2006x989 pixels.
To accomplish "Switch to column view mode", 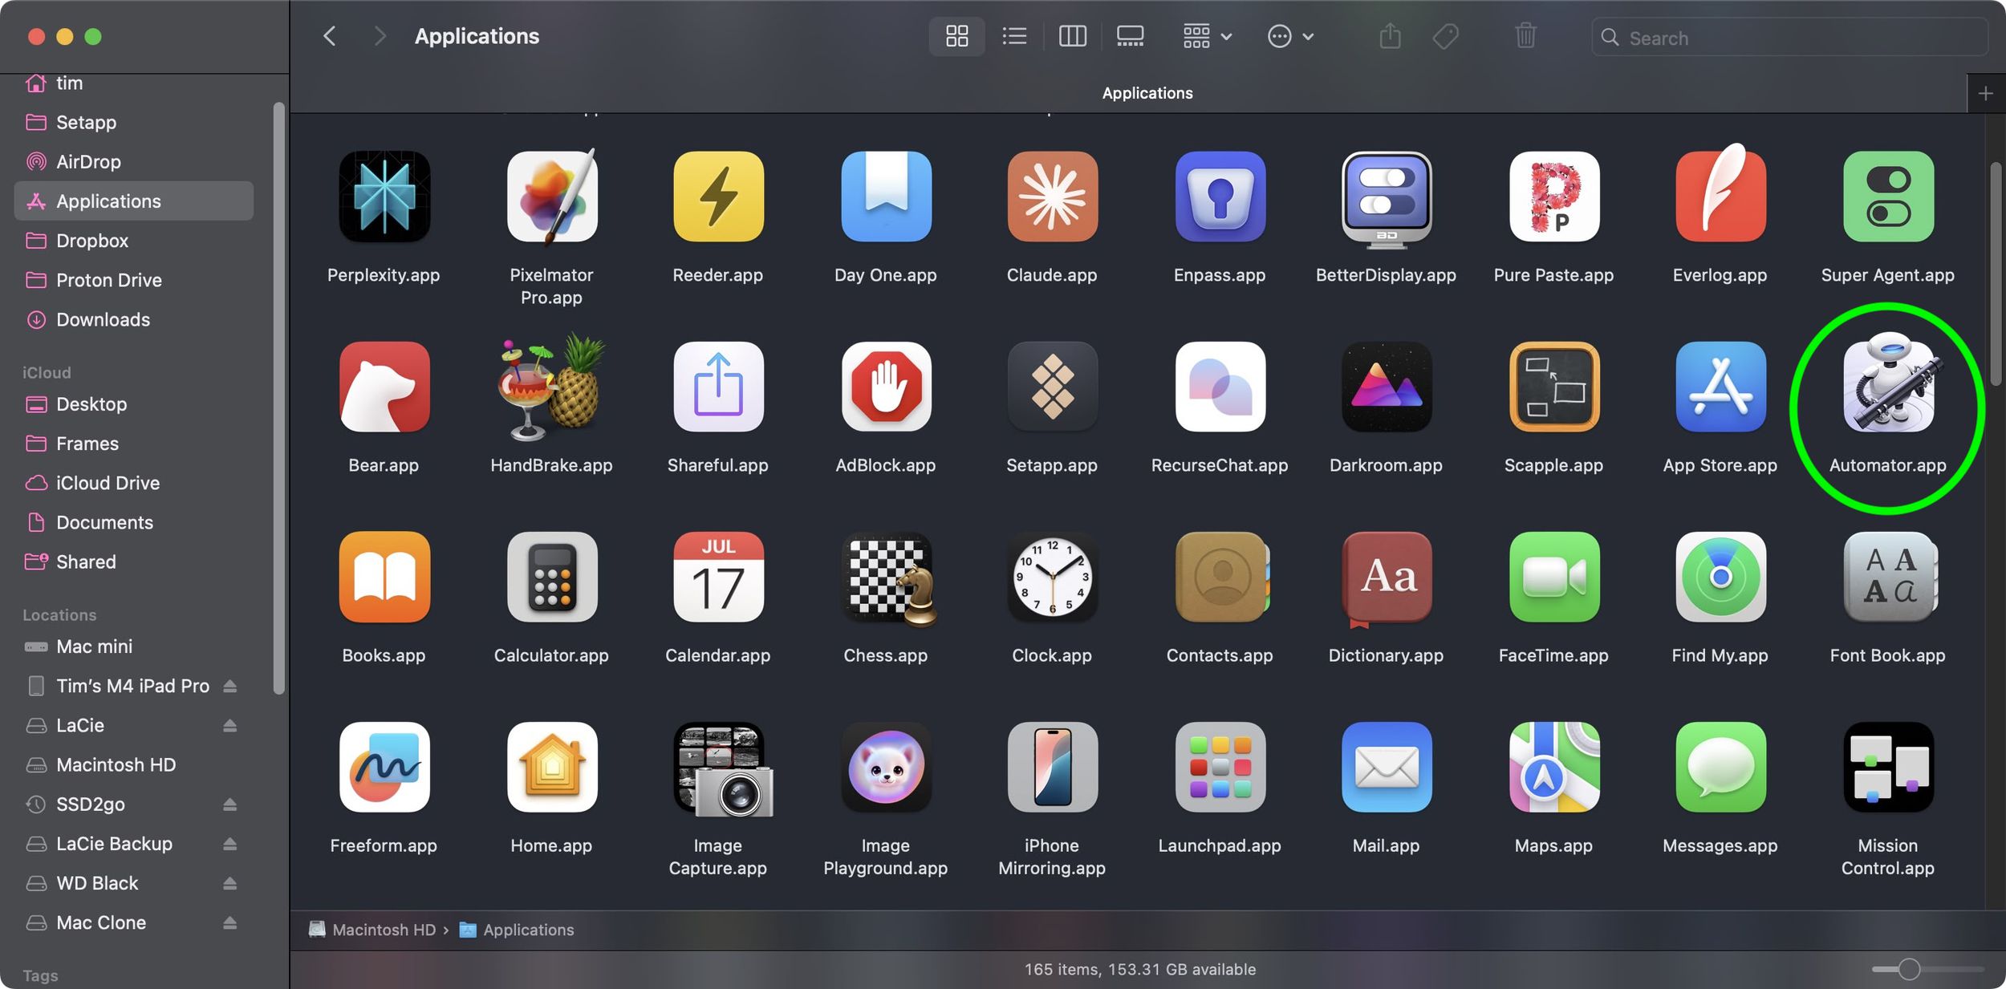I will point(1073,36).
